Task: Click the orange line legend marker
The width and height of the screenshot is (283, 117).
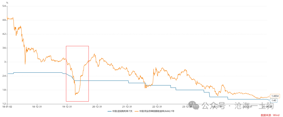Action: pos(137,111)
